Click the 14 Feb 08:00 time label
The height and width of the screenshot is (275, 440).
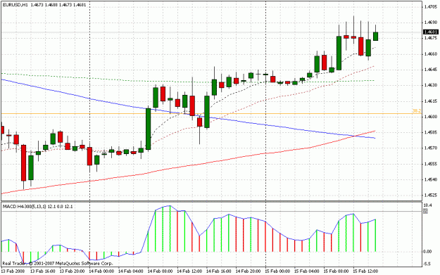pos(161,271)
